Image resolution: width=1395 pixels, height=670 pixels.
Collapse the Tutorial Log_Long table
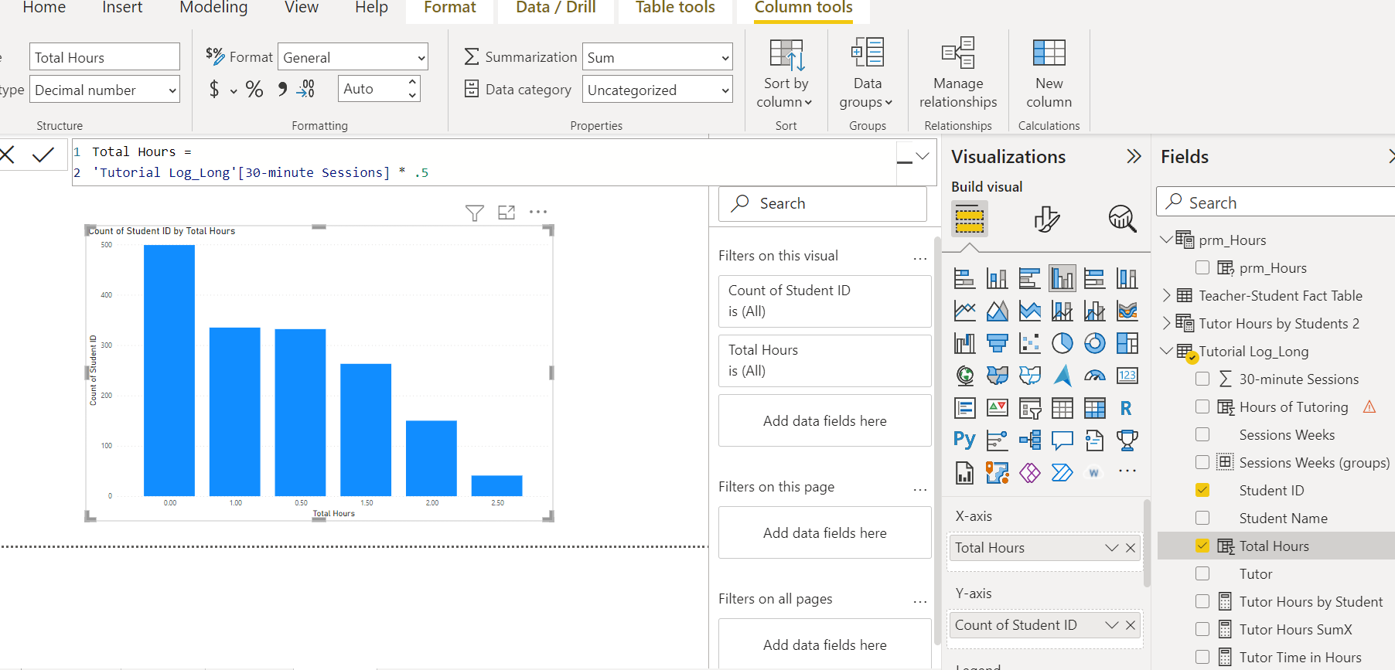(1166, 352)
